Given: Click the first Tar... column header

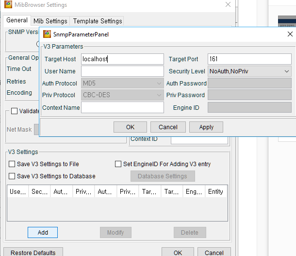Looking at the screenshot, I should coord(150,191).
